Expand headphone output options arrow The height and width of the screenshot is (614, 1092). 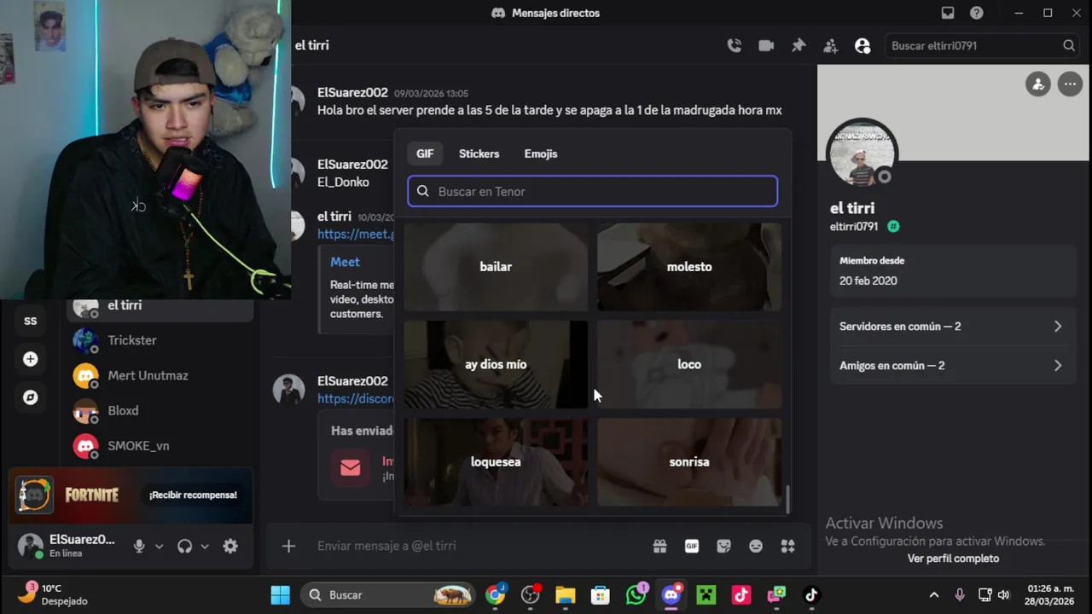click(x=205, y=547)
